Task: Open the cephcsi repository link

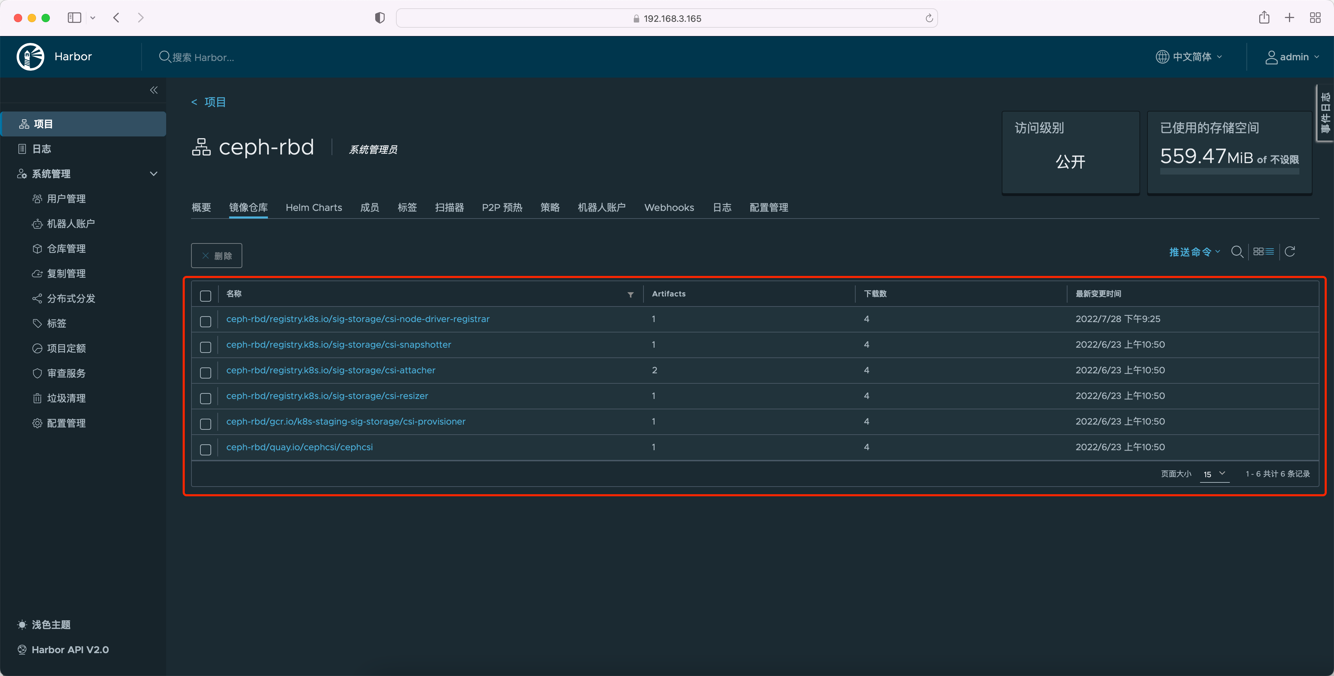Action: tap(299, 447)
